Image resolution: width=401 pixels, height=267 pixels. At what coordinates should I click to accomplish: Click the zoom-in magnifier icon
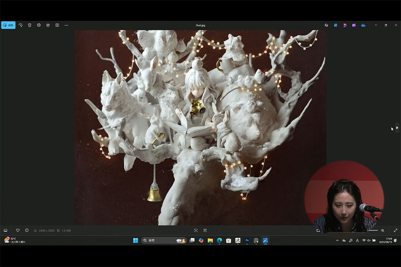(383, 230)
